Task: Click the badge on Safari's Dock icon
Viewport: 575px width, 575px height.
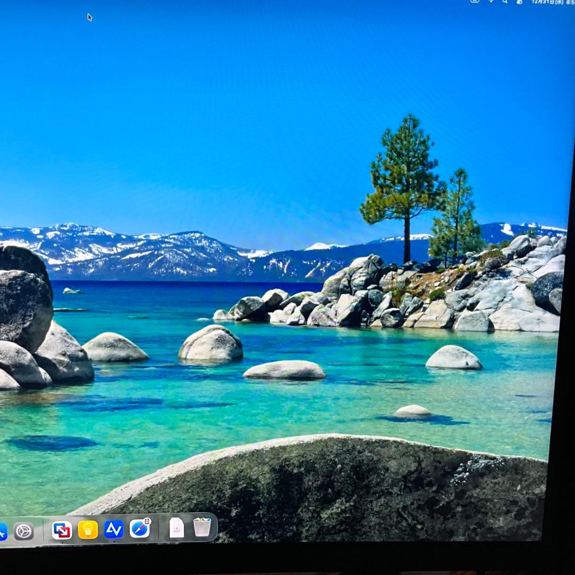Action: 146,520
